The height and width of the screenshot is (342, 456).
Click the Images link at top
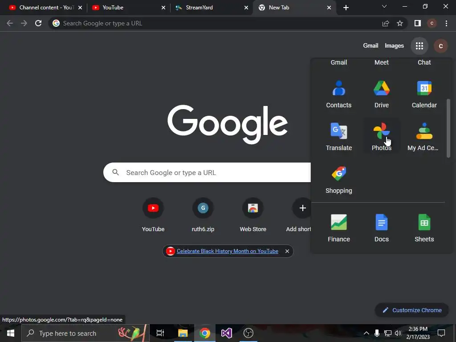pyautogui.click(x=394, y=46)
